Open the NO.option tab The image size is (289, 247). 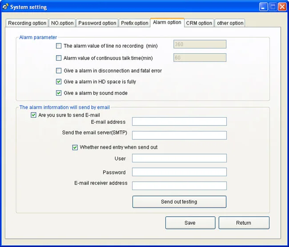click(x=62, y=23)
